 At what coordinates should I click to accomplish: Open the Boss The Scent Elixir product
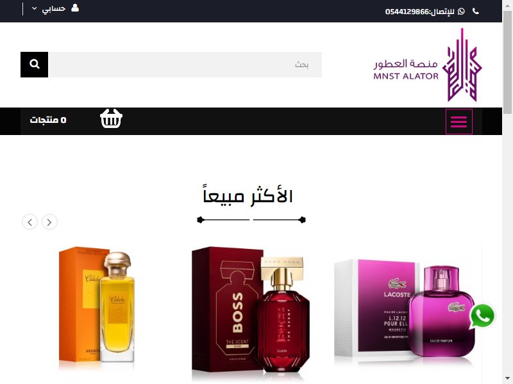(251, 310)
